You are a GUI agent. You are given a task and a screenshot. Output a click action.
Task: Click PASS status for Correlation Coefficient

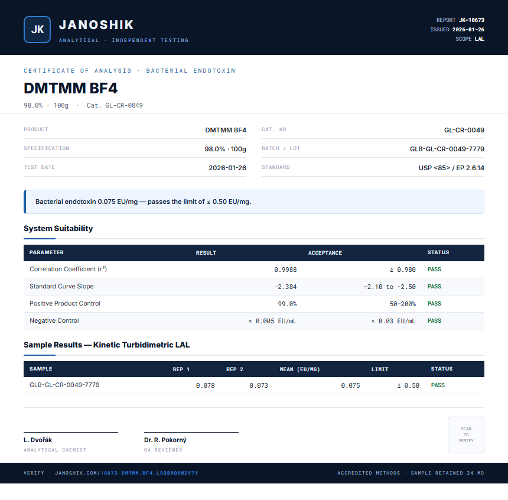coord(434,270)
